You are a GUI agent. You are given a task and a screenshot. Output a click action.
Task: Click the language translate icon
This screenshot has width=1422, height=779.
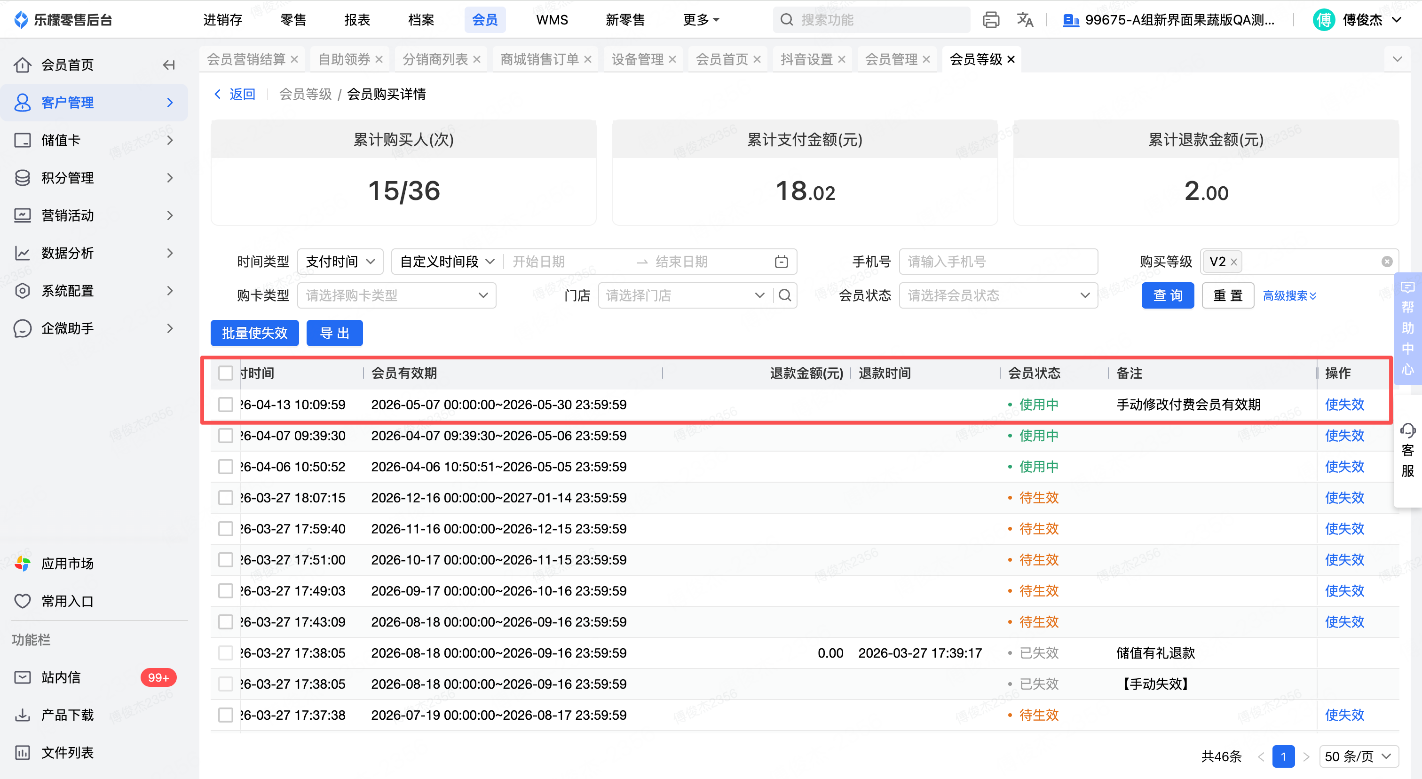coord(1025,20)
